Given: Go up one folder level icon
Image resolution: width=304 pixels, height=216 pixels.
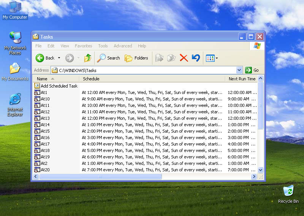Looking at the screenshot, I should 88,58.
